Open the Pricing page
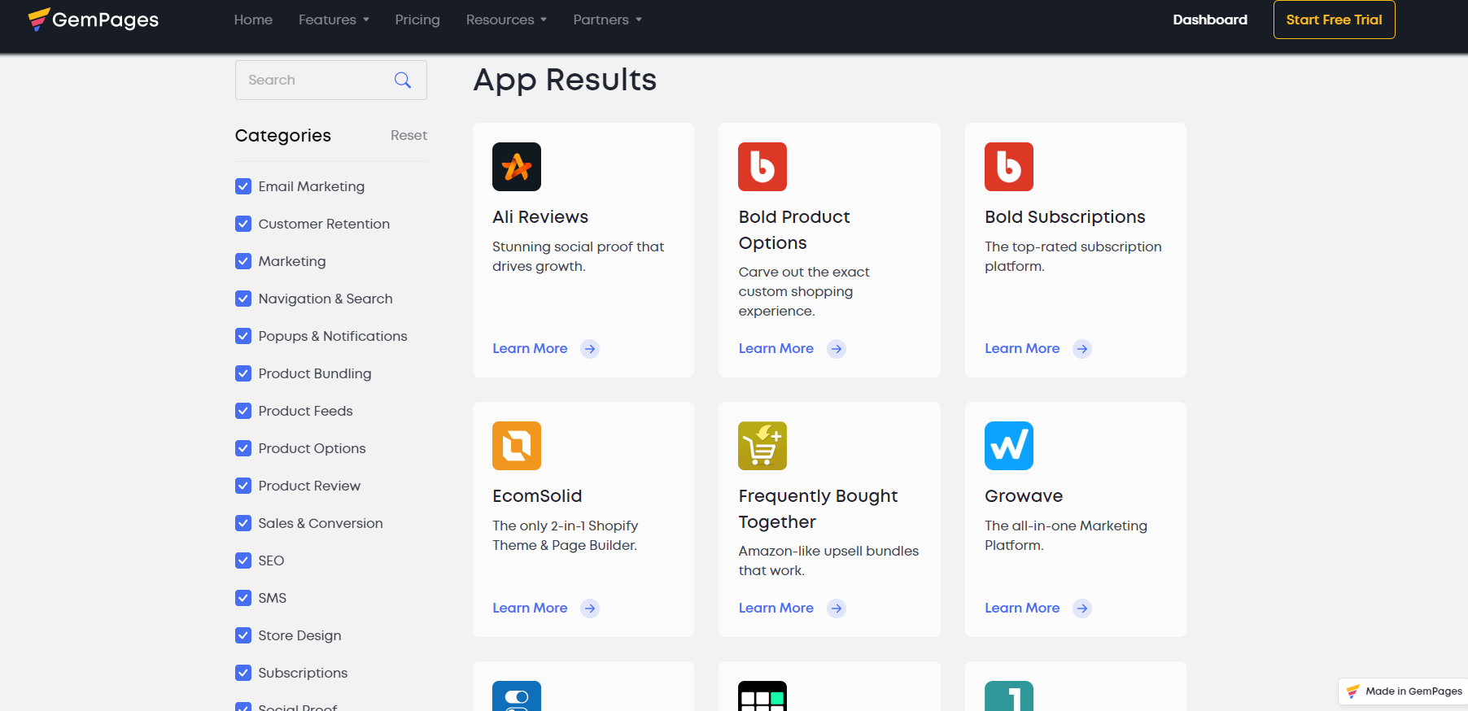 (417, 20)
